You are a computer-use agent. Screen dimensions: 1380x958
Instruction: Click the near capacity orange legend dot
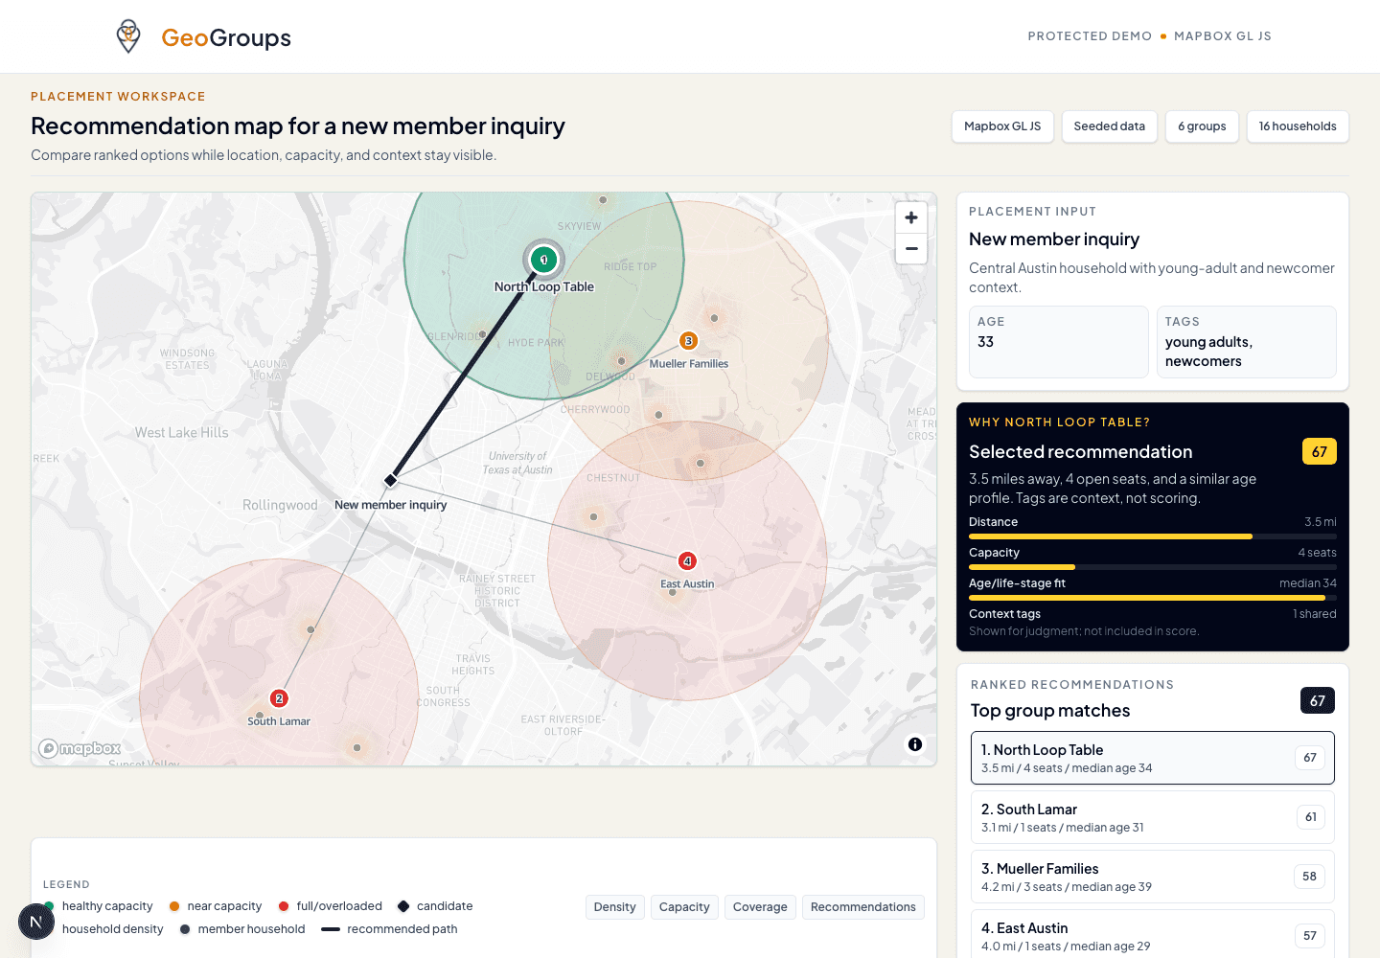tap(174, 906)
